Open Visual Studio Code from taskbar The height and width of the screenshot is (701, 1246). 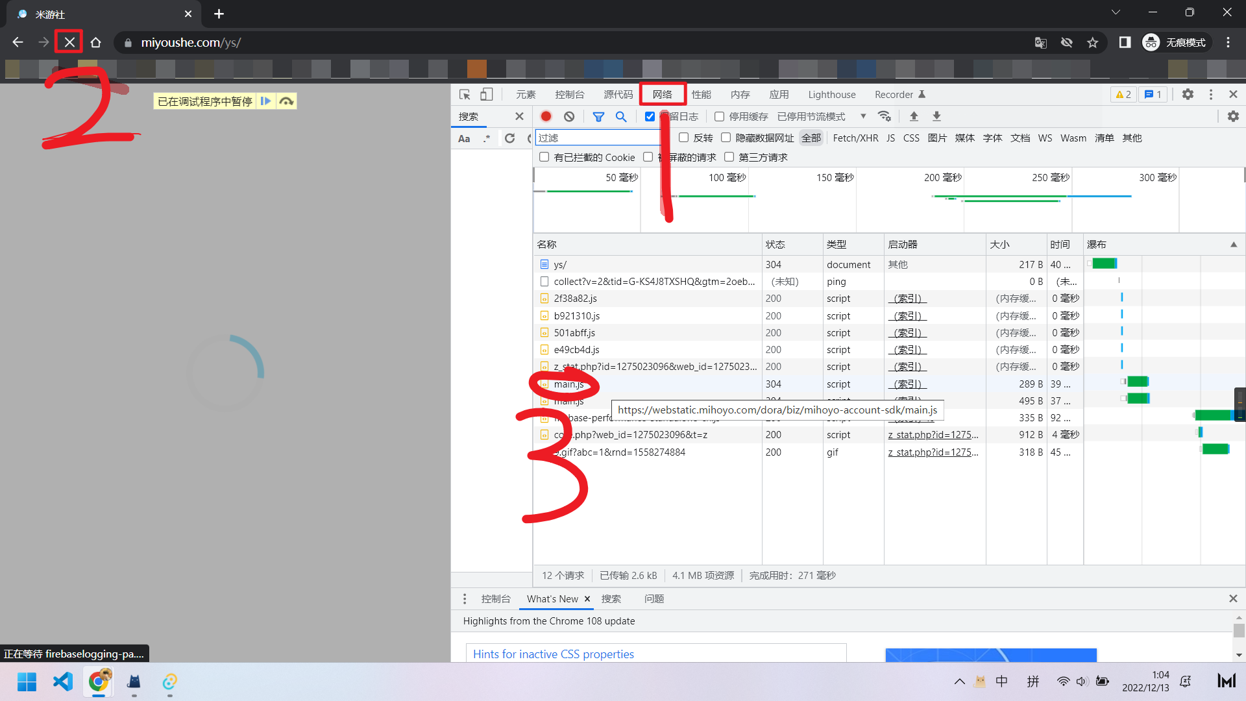click(63, 682)
